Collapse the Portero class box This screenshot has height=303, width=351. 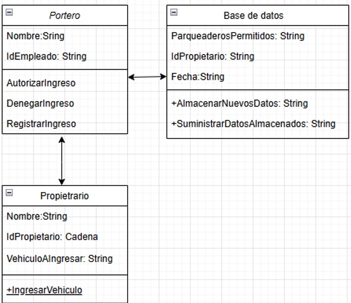9,12
